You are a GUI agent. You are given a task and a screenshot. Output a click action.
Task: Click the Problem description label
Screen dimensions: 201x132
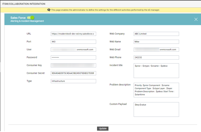click(x=120, y=85)
